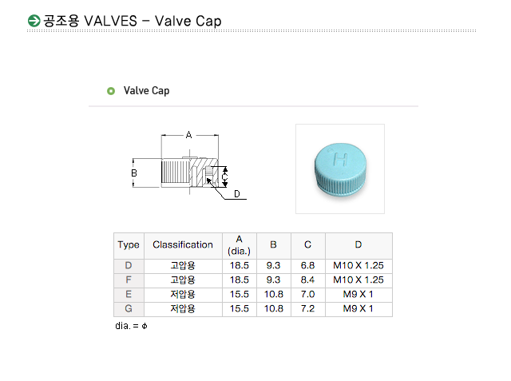Image resolution: width=511 pixels, height=381 pixels.
Task: Click dimension label B in the diagram
Action: [134, 173]
